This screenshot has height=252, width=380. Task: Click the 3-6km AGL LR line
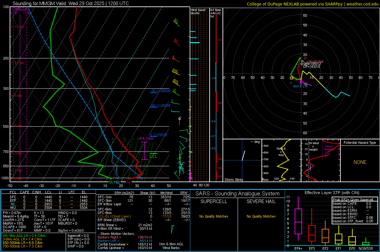[22, 239]
